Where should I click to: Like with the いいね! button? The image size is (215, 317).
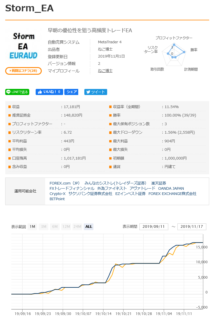(x=49, y=92)
